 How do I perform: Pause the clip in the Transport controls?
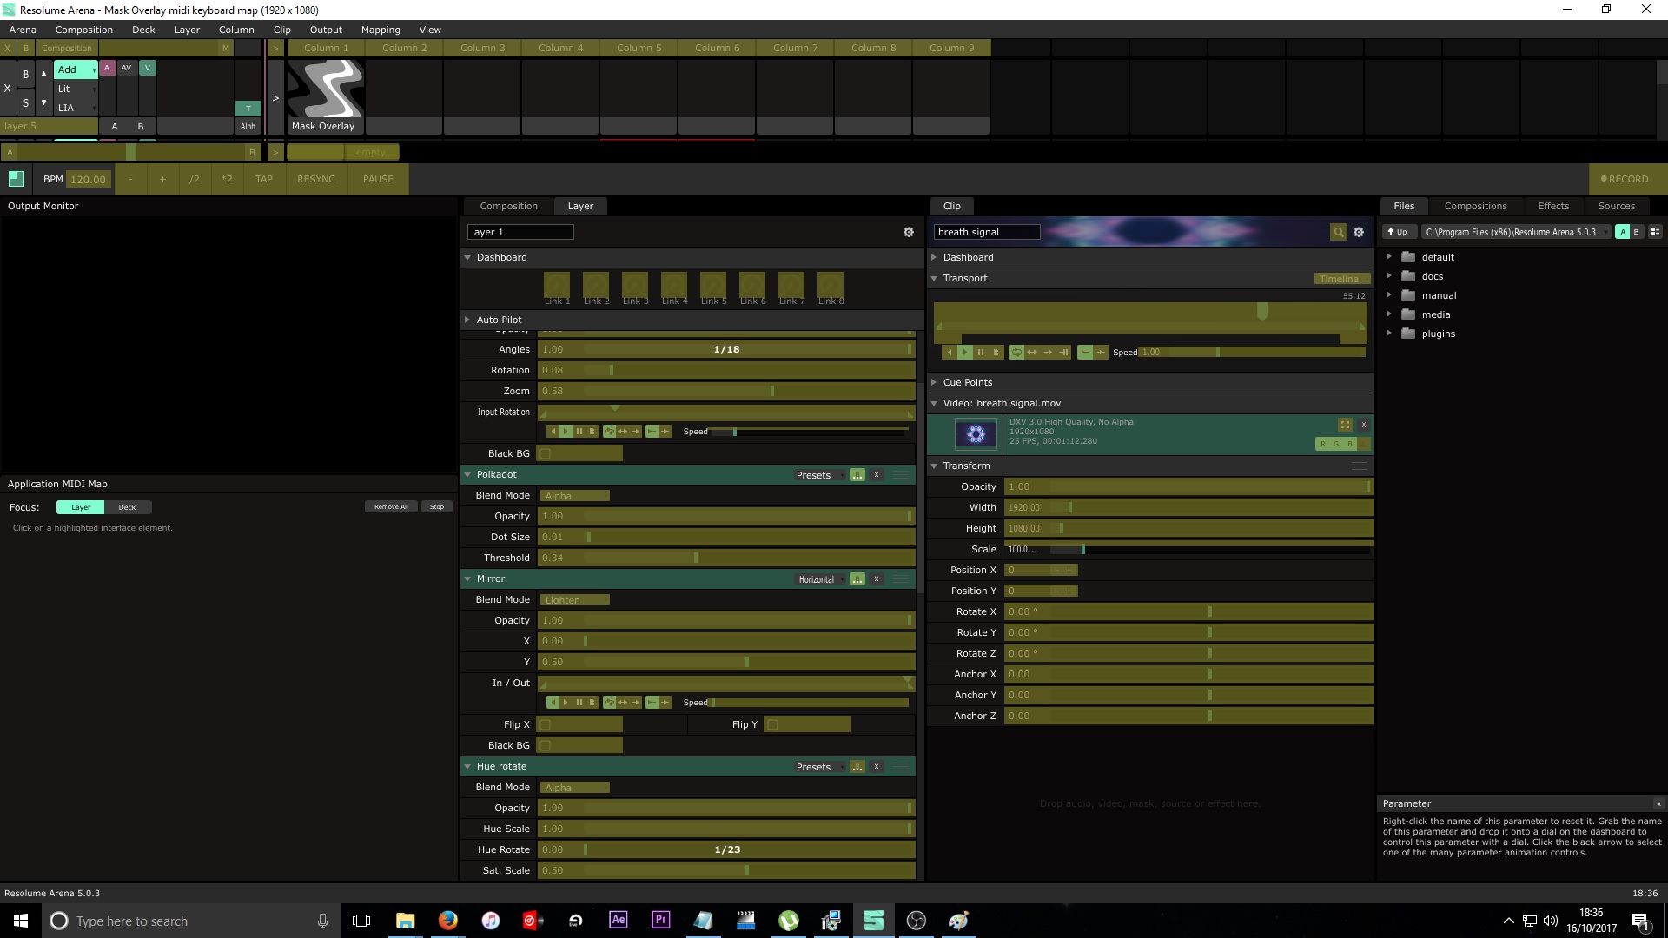pos(981,353)
